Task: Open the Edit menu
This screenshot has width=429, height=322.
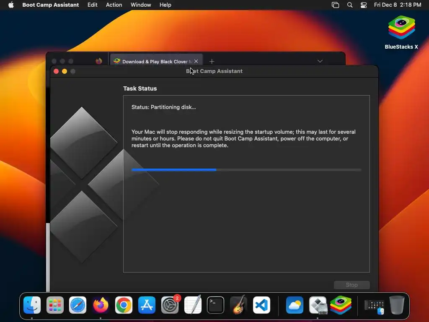Action: click(x=93, y=5)
